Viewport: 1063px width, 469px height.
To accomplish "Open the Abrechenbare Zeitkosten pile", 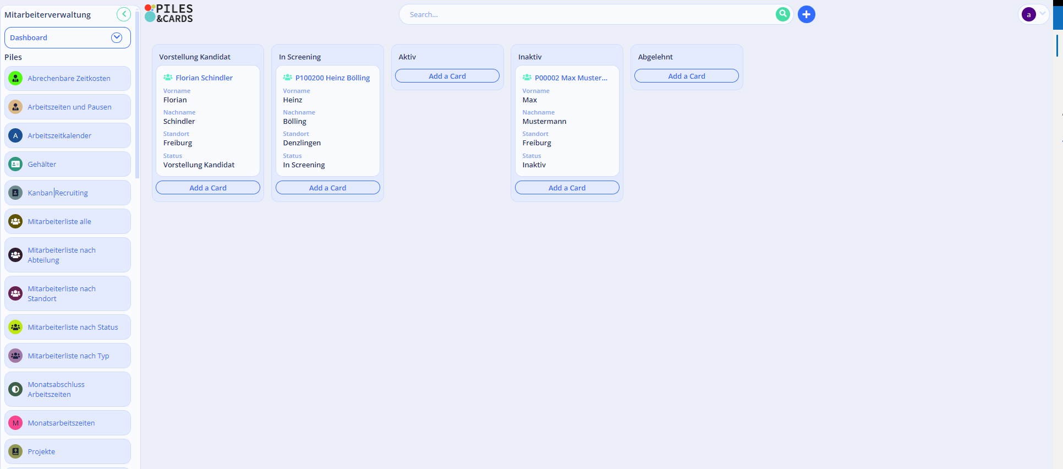I will [68, 78].
